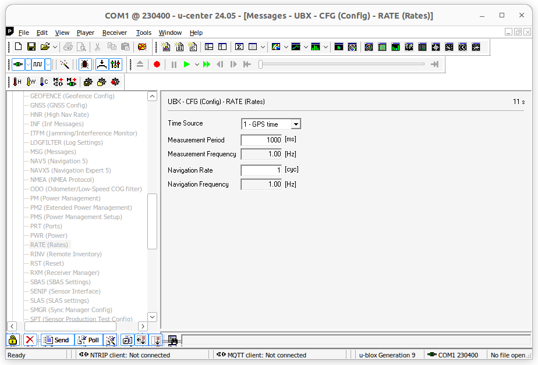
Task: Select PRT (Ports) tree item
Action: pos(46,226)
